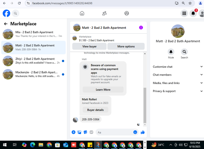Viewport: 204px width, 149px height.
Task: Click the chat scrollbar up arrow
Action: (145, 54)
